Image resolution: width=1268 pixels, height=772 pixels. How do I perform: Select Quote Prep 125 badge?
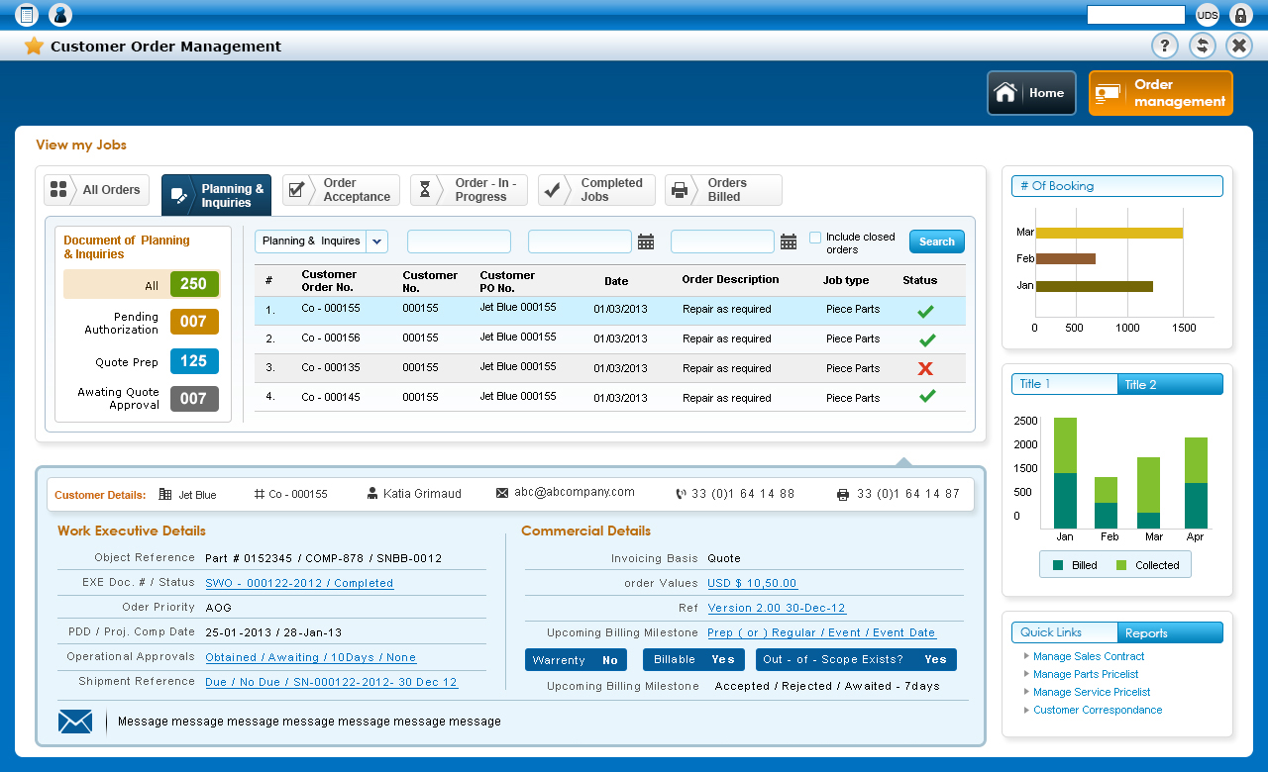(x=194, y=361)
